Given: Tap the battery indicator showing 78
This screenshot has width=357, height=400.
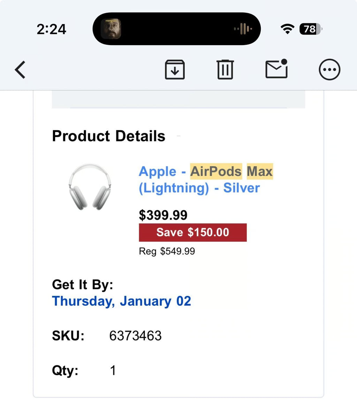Looking at the screenshot, I should [308, 29].
